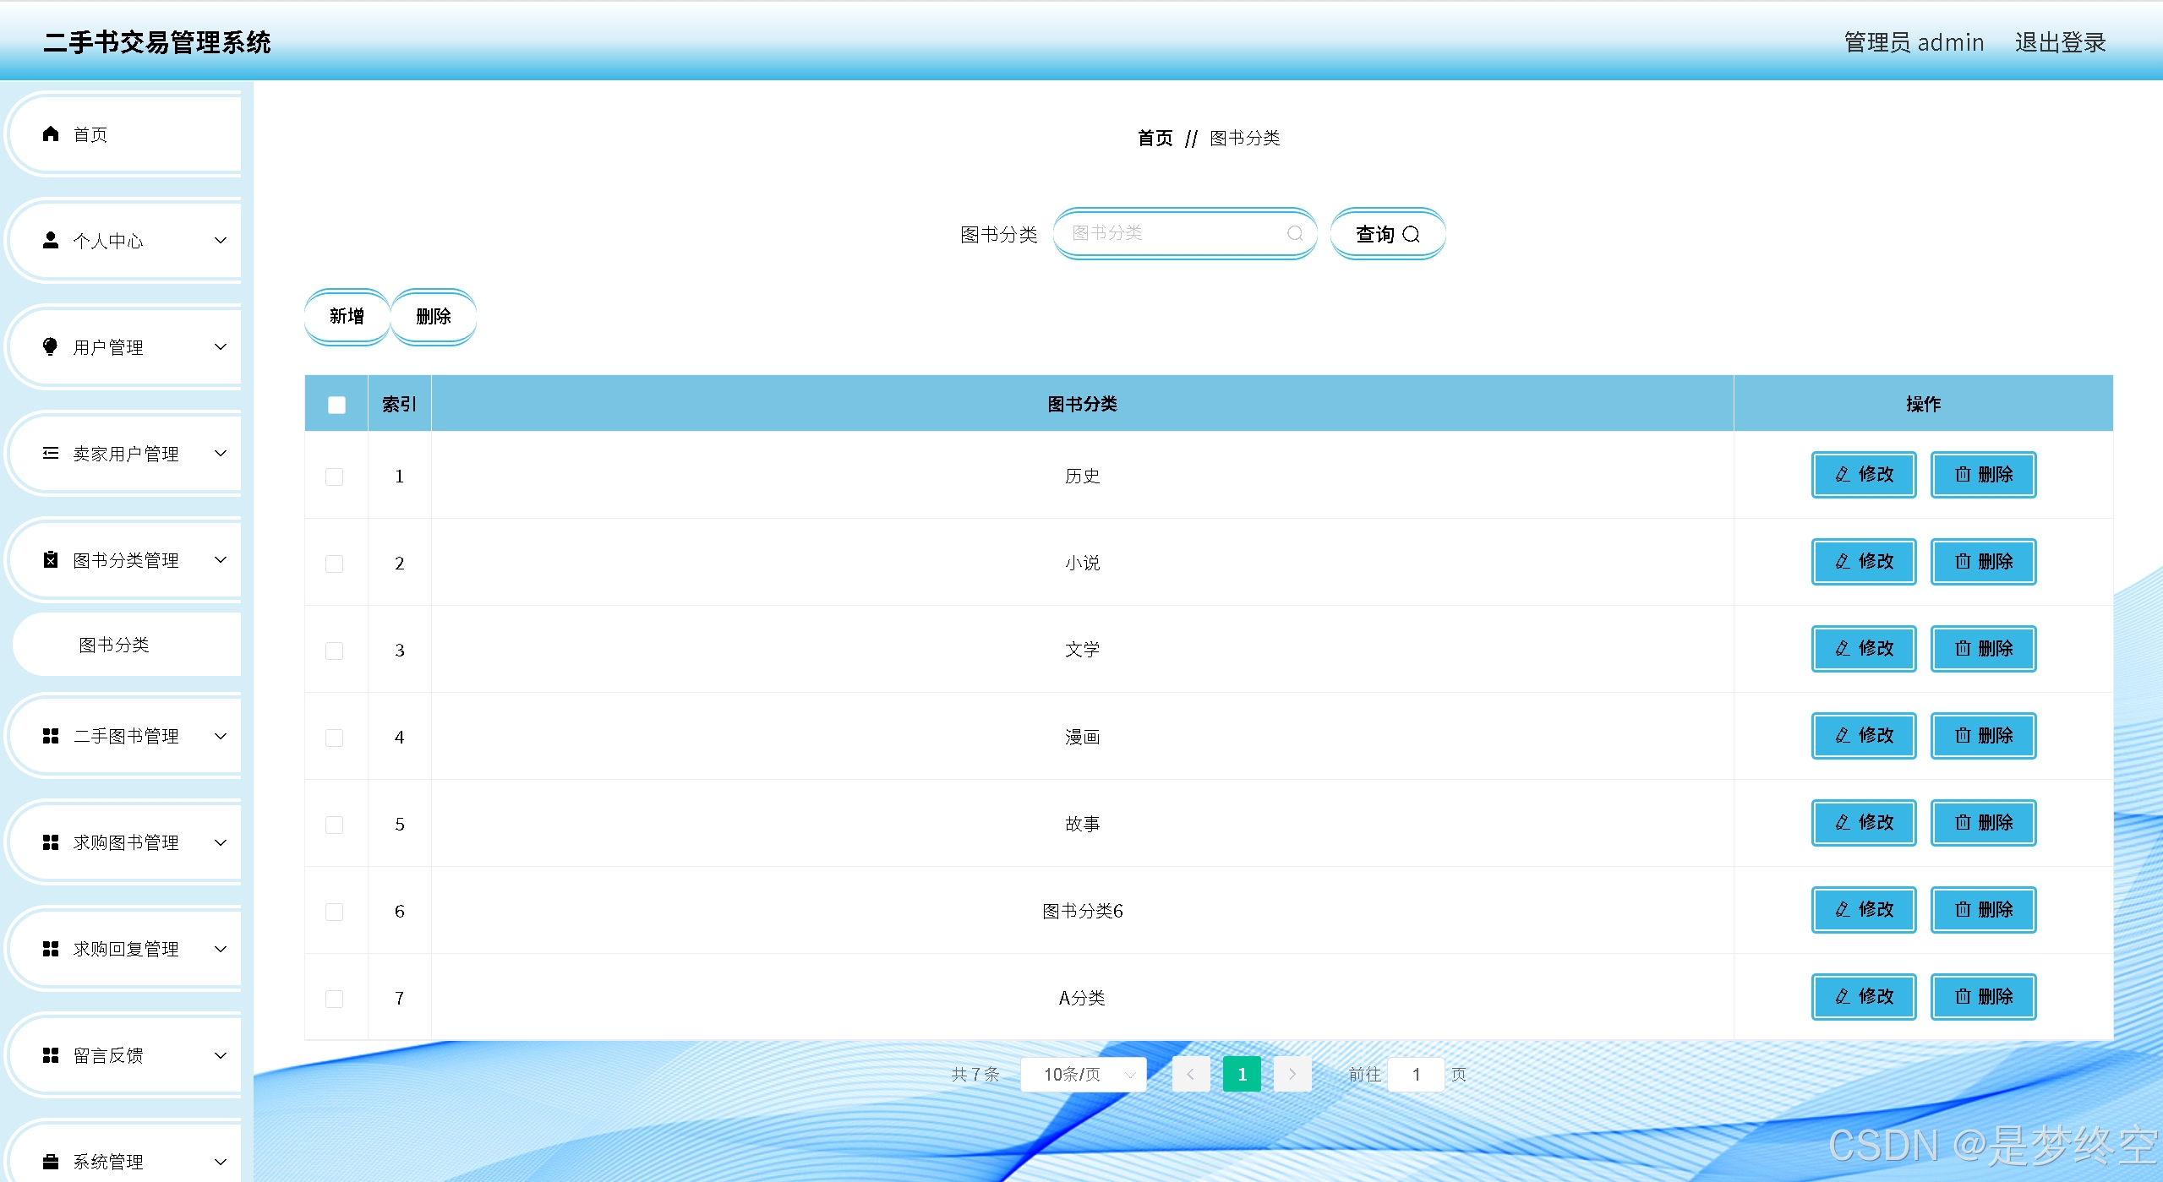2163x1182 pixels.
Task: Open the 10条/页 page size dropdown
Action: [1084, 1075]
